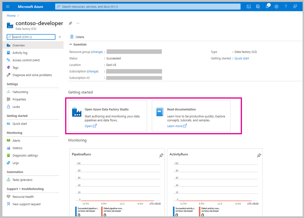Click the Open Azure Data Factory Studio card title

(107, 109)
